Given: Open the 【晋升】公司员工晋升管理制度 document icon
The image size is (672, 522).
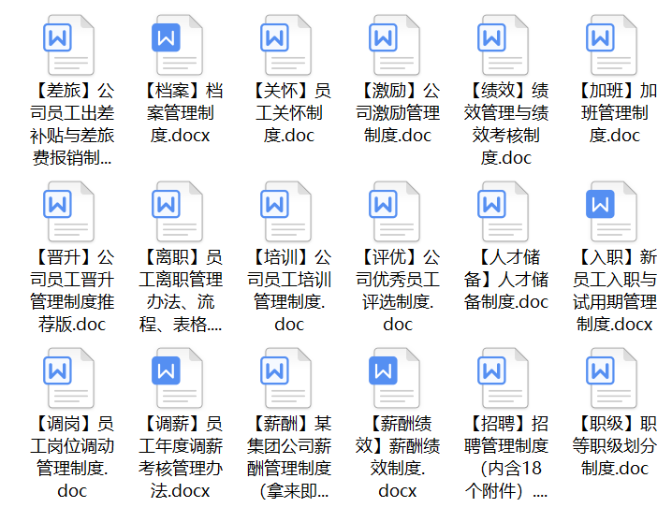Looking at the screenshot, I should [x=71, y=211].
